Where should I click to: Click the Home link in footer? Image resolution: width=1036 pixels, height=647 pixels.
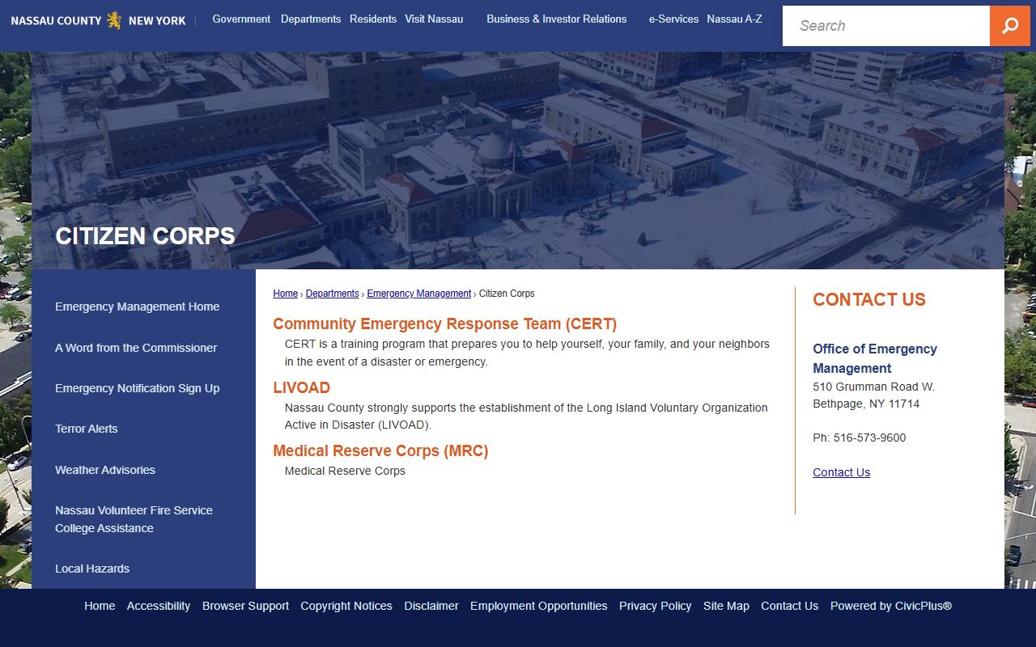[x=100, y=606]
